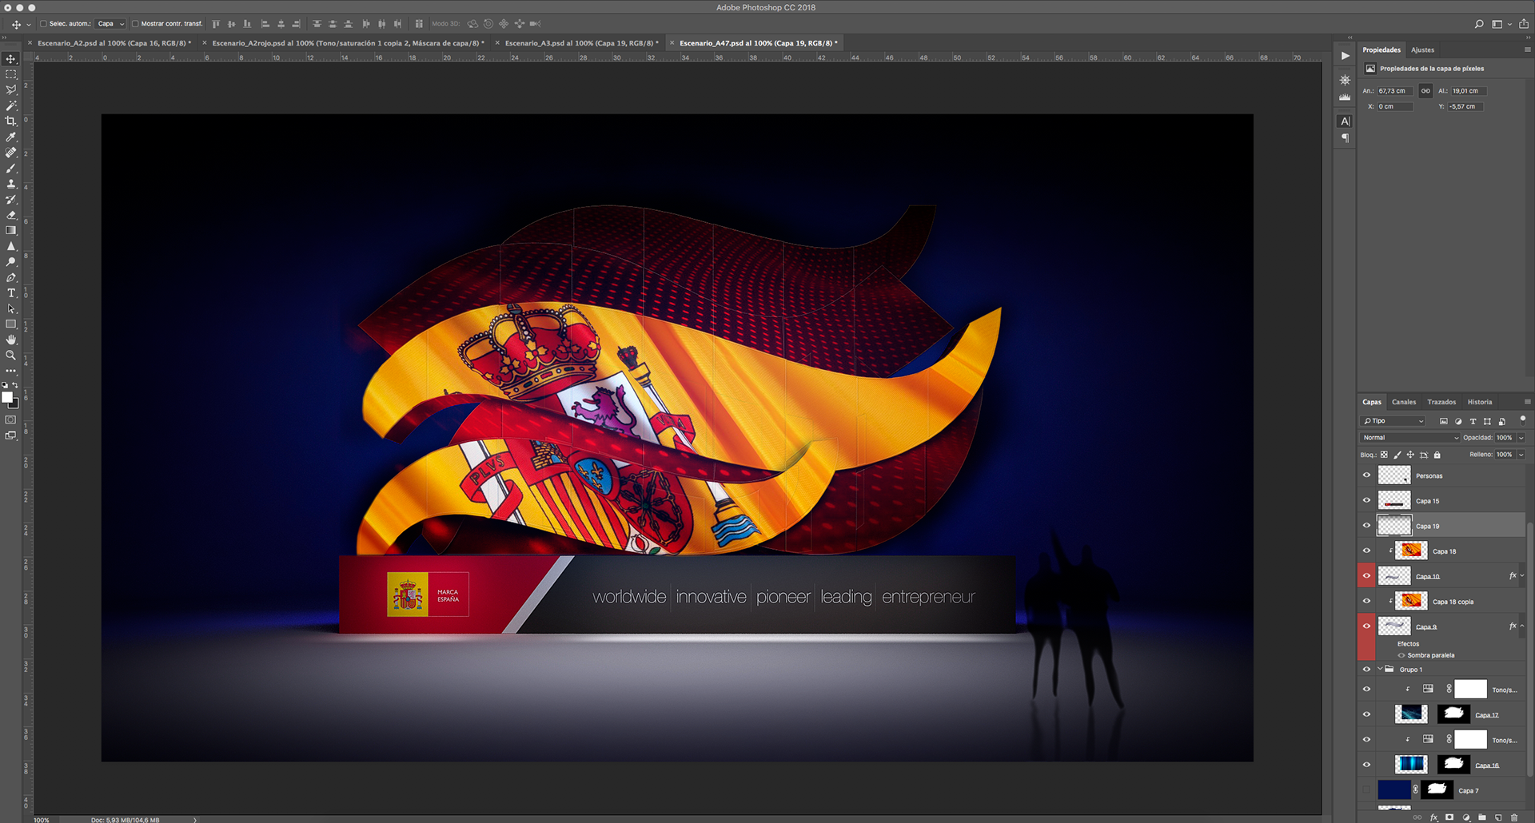This screenshot has height=823, width=1535.
Task: Switch to the Ajustes panel tab
Action: pos(1422,50)
